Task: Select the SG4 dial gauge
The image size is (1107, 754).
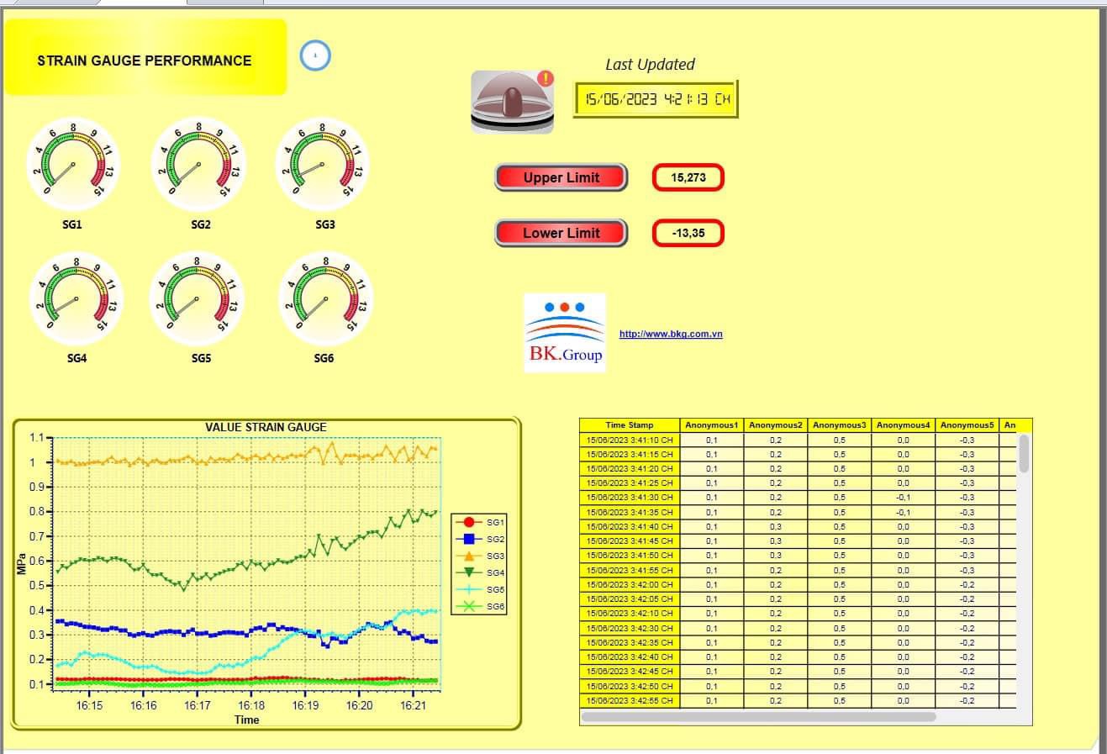Action: coord(76,298)
